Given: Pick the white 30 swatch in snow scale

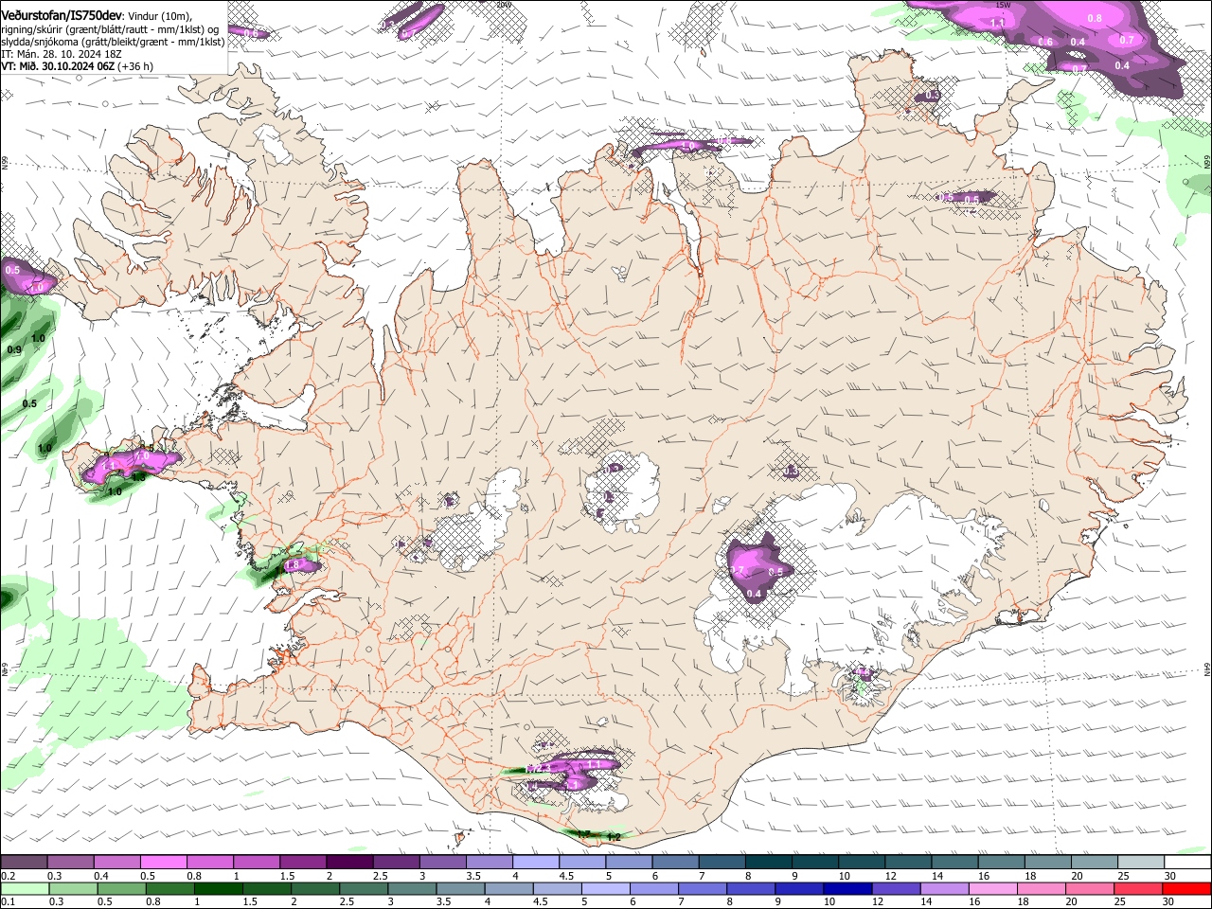Looking at the screenshot, I should coord(1188,863).
